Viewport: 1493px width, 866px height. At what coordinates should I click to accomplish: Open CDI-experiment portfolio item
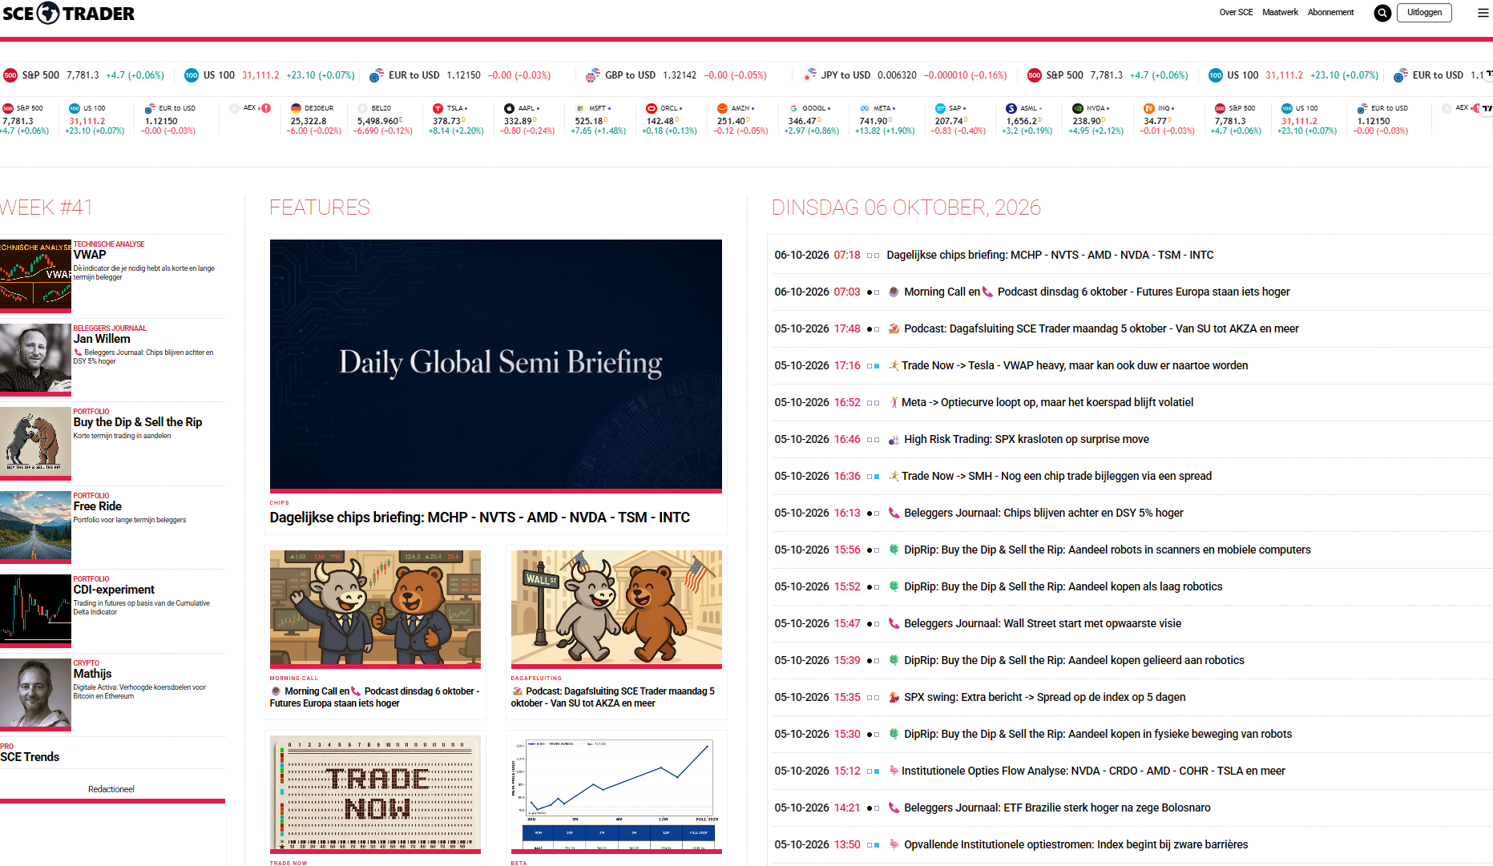114,590
